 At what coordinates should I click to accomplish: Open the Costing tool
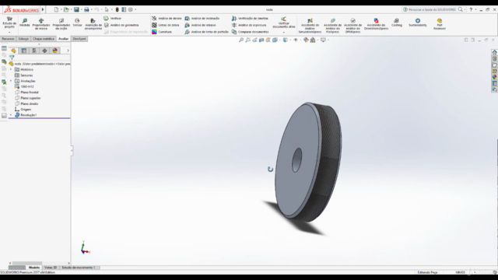pos(396,23)
